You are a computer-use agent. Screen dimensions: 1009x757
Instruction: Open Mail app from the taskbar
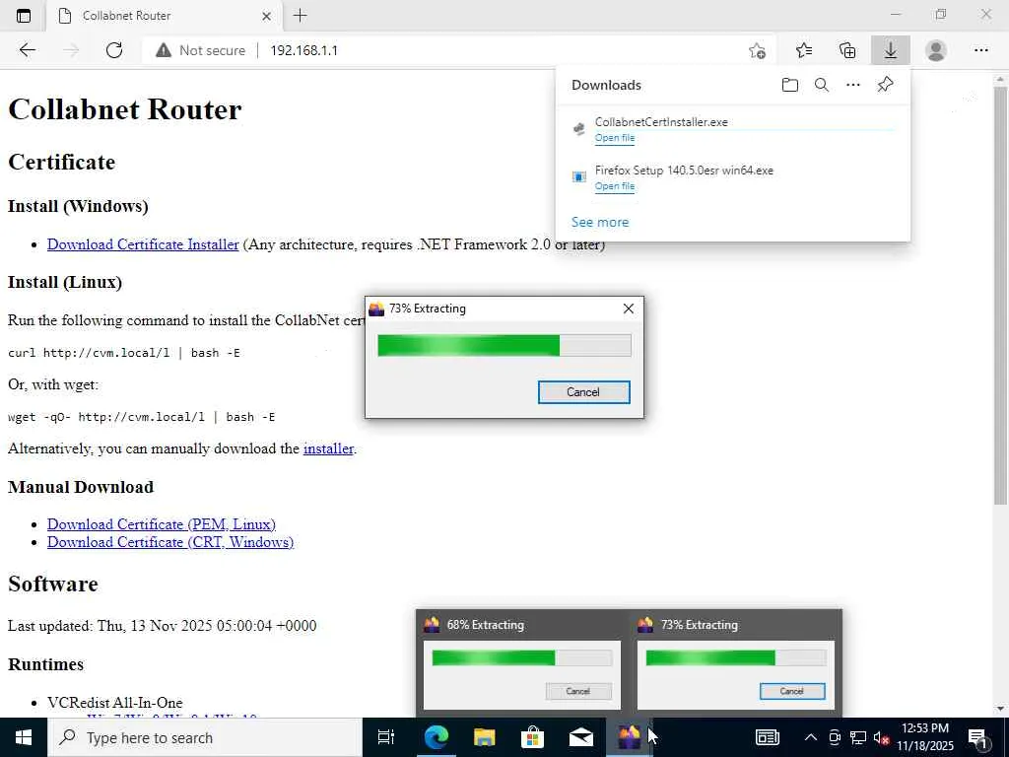(581, 737)
